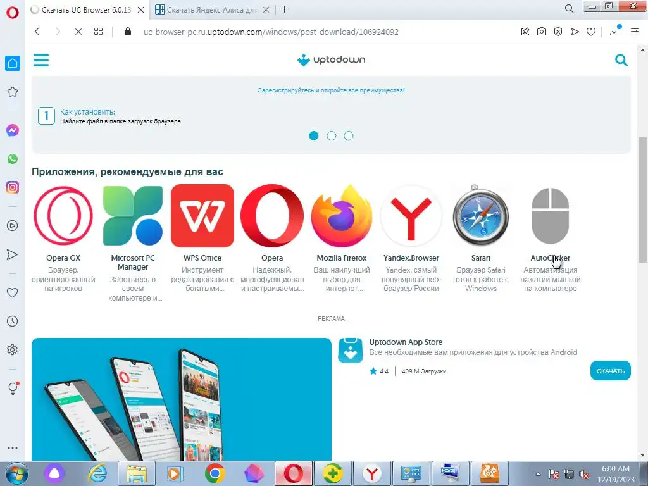648x486 pixels.
Task: Open WhatsApp in the sidebar
Action: [x=13, y=159]
